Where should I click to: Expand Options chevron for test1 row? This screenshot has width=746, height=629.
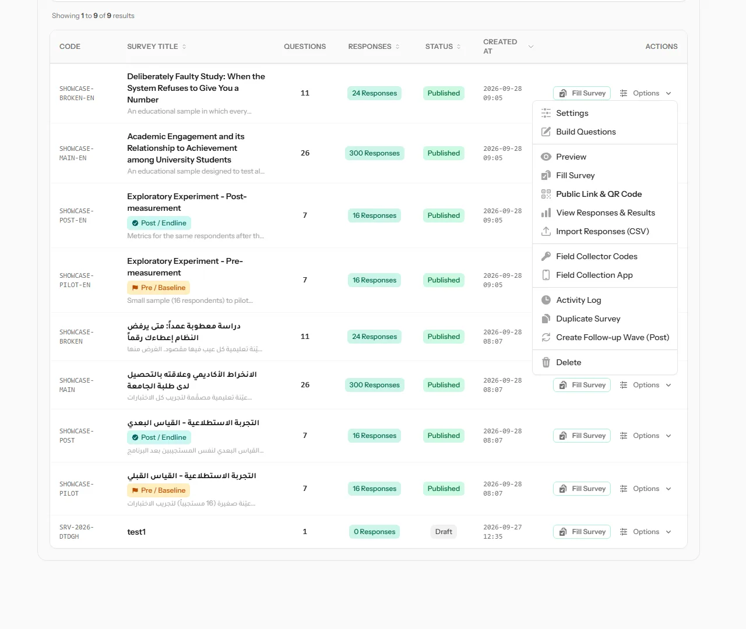(x=668, y=532)
